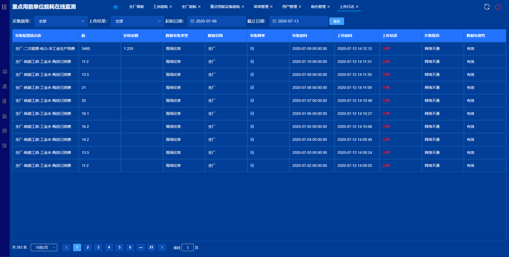Click the 查询 query button
The width and height of the screenshot is (509, 257).
click(336, 21)
